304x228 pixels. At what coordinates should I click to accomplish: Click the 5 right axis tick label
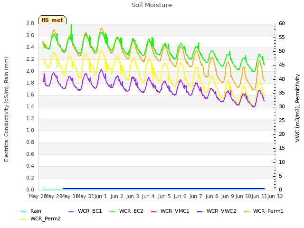coord(280,176)
